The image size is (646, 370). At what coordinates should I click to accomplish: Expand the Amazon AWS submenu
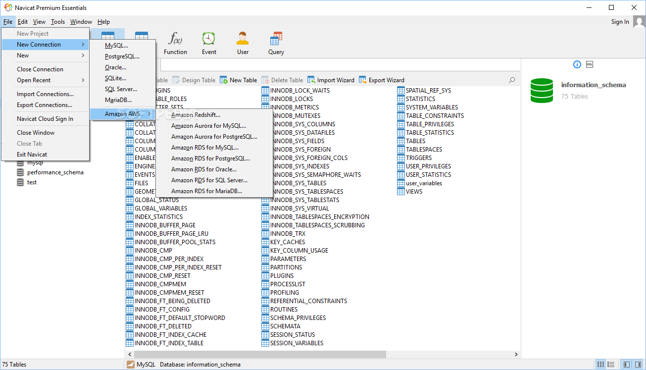click(x=122, y=114)
